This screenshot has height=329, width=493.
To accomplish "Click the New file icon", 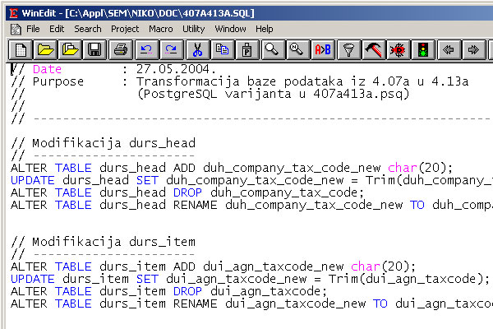I will pos(21,50).
